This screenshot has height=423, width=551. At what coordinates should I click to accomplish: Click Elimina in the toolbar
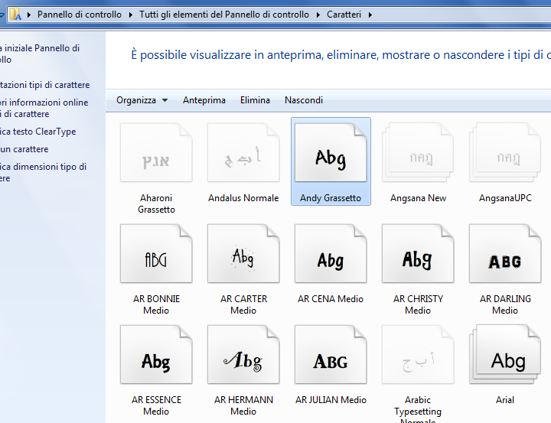click(255, 100)
